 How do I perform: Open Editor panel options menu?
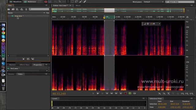pyautogui.click(x=191, y=5)
